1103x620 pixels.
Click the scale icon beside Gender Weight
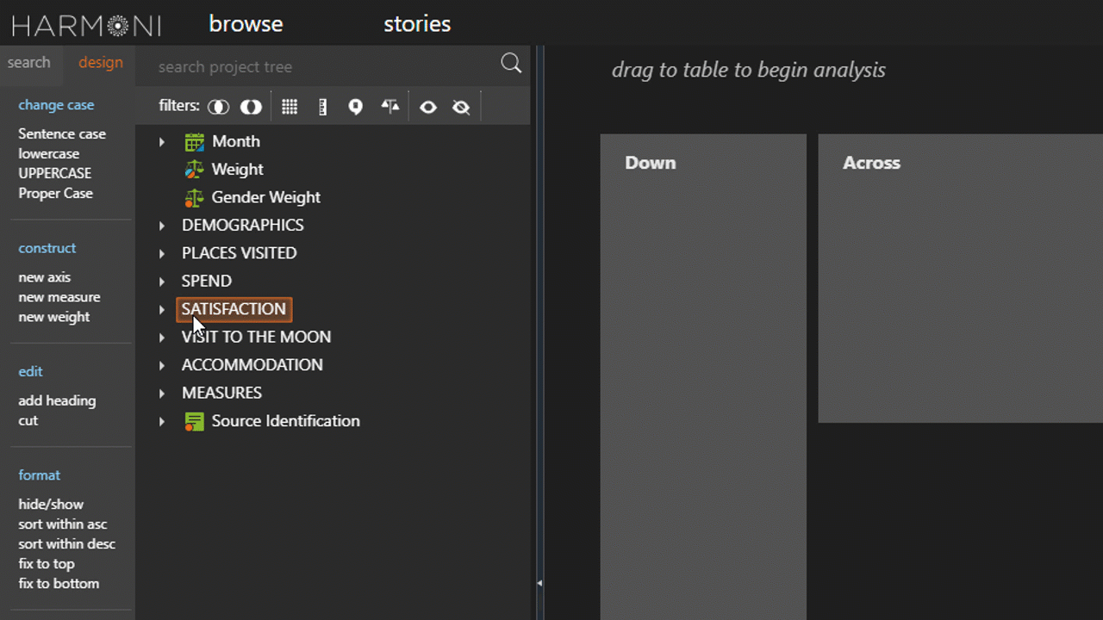click(x=195, y=197)
